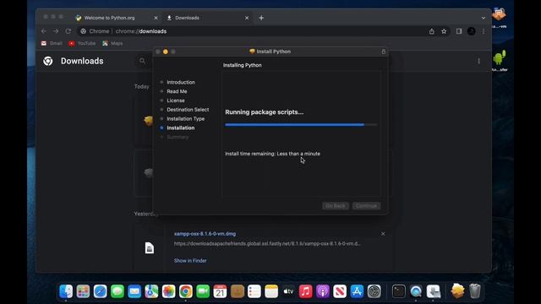Viewport: 541px width, 304px height.
Task: Open Calendar app showing 21
Action: click(220, 291)
